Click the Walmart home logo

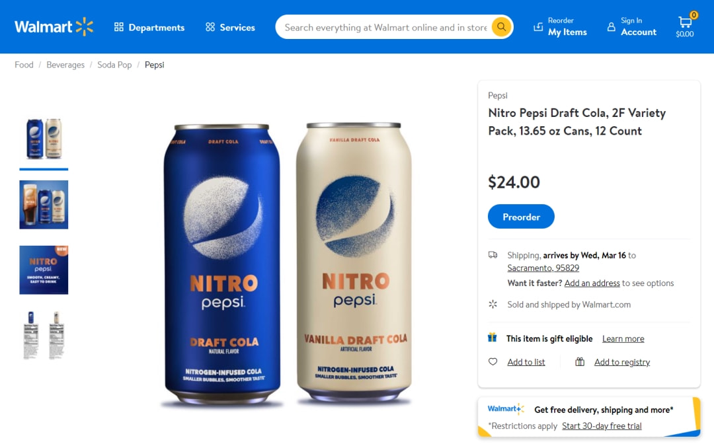tap(53, 26)
